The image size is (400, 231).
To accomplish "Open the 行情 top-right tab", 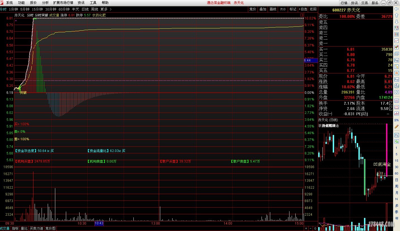I will coord(344,3).
